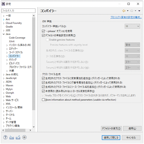The image size is (144, 144).
Task: Click the 適用 button
Action: coord(132,128)
